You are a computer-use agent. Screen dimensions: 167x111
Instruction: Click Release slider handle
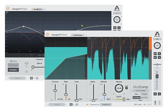pyautogui.click(x=104, y=94)
